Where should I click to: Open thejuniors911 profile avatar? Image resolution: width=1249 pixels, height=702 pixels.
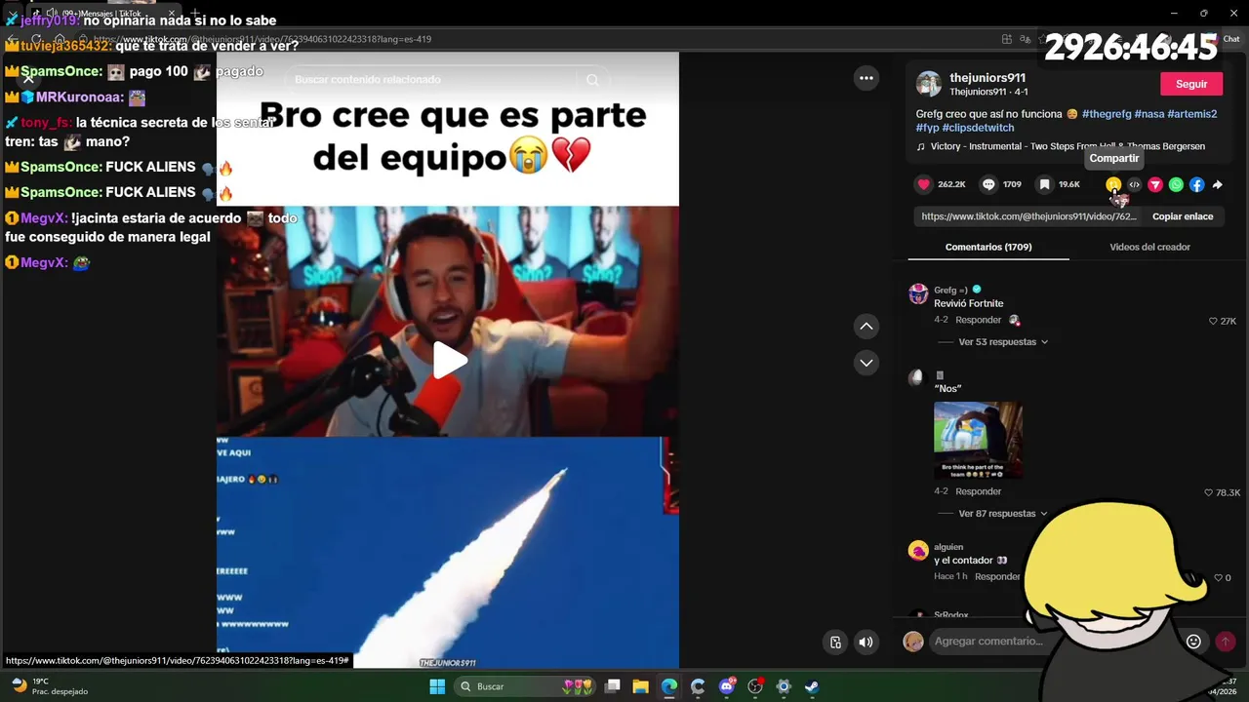(x=929, y=84)
